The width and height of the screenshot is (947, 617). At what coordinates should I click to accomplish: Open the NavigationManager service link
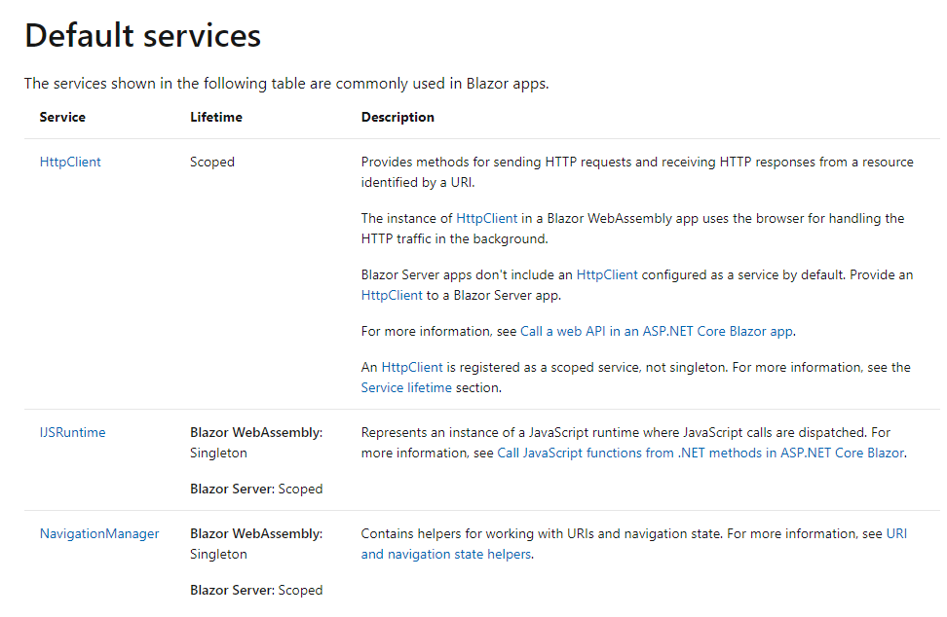point(98,534)
